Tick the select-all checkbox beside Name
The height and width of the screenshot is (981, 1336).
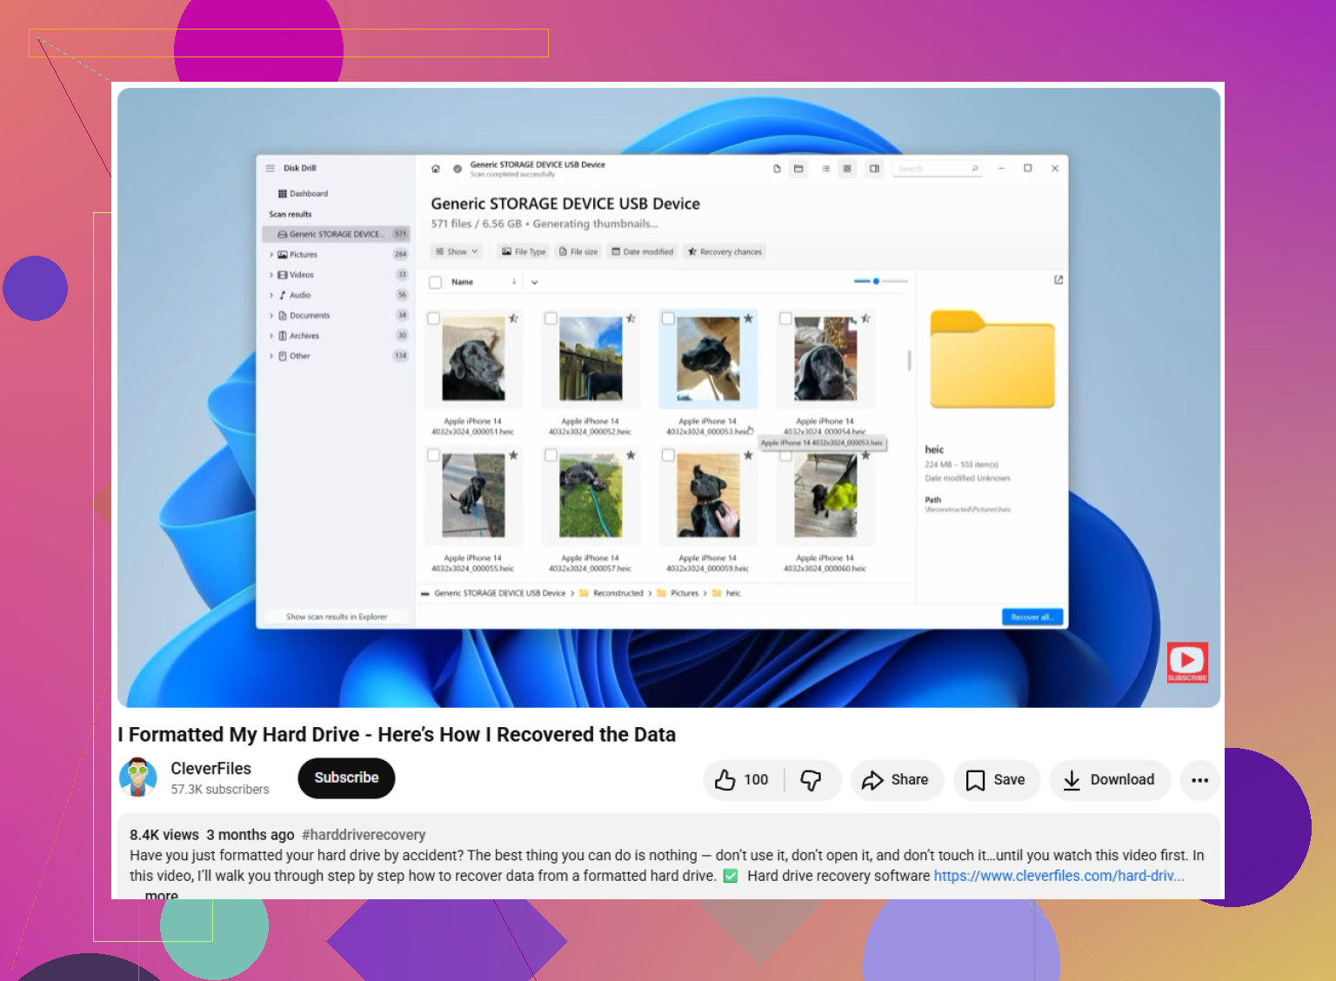(436, 283)
